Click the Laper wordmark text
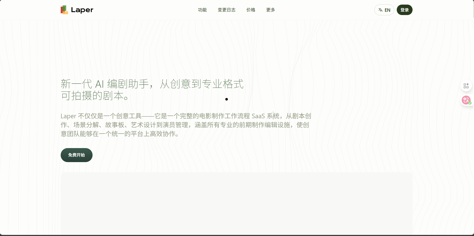 click(82, 10)
